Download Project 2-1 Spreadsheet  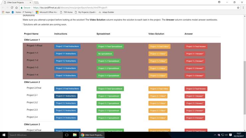tap(109, 96)
